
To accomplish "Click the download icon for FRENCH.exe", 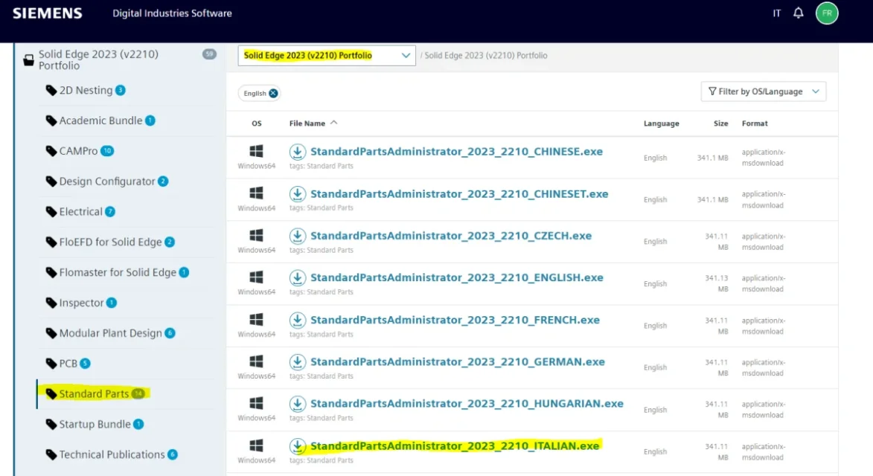I will (x=297, y=320).
